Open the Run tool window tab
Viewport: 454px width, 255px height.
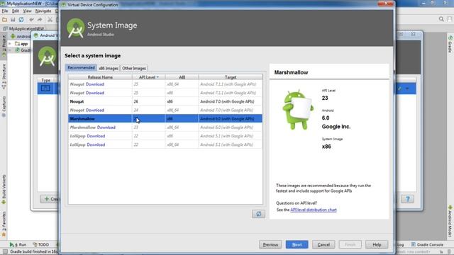point(18,244)
